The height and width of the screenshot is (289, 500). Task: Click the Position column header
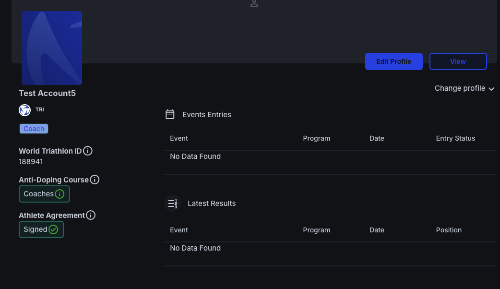[x=449, y=230]
